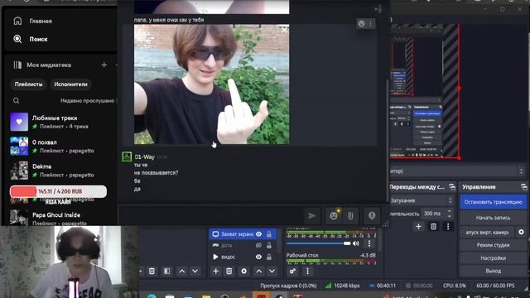Screen dimensions: 530x298
Task: Toggle lock on Захват экрана source
Action: tap(269, 233)
